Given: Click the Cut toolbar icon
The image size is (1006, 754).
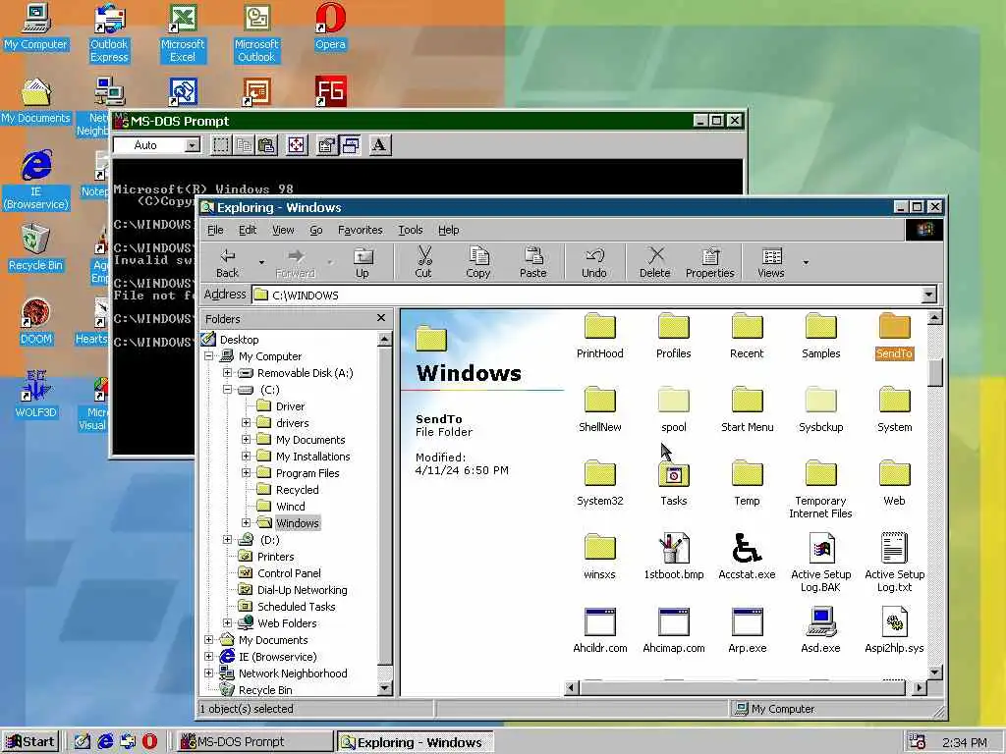Looking at the screenshot, I should point(423,263).
